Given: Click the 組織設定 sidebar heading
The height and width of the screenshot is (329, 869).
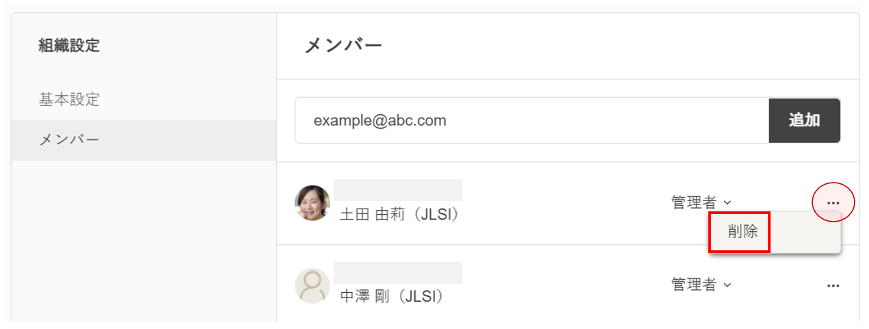Looking at the screenshot, I should [x=69, y=46].
